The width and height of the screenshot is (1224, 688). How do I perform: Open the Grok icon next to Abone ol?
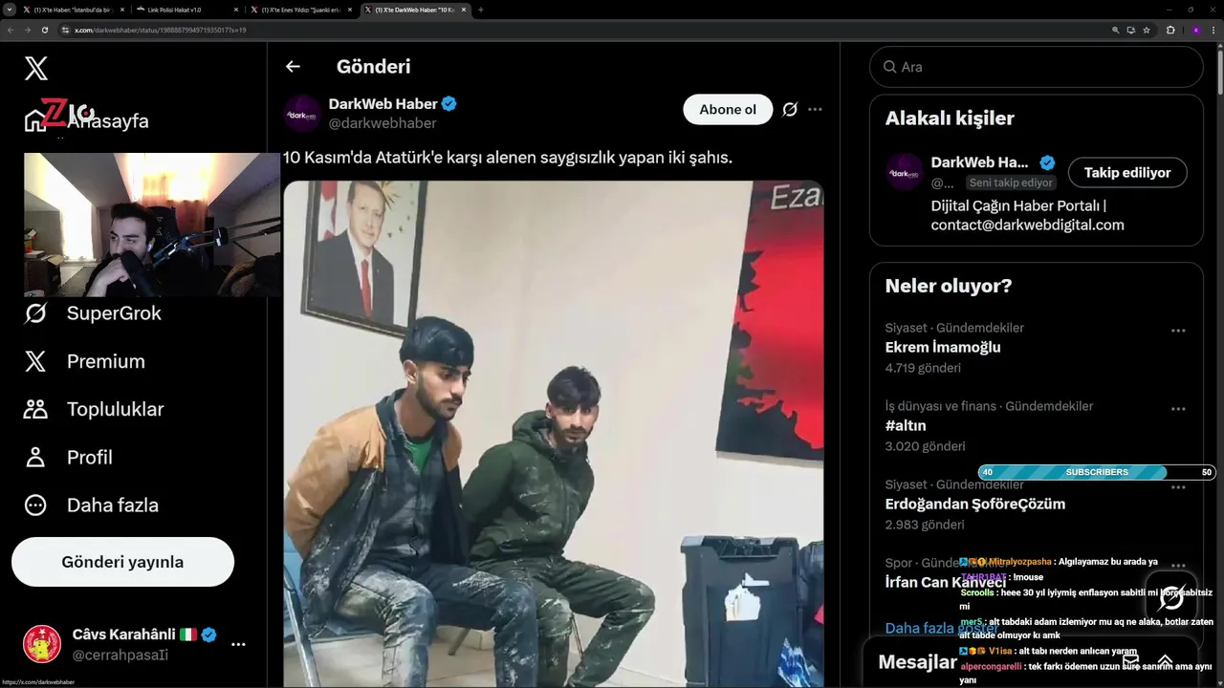point(790,109)
